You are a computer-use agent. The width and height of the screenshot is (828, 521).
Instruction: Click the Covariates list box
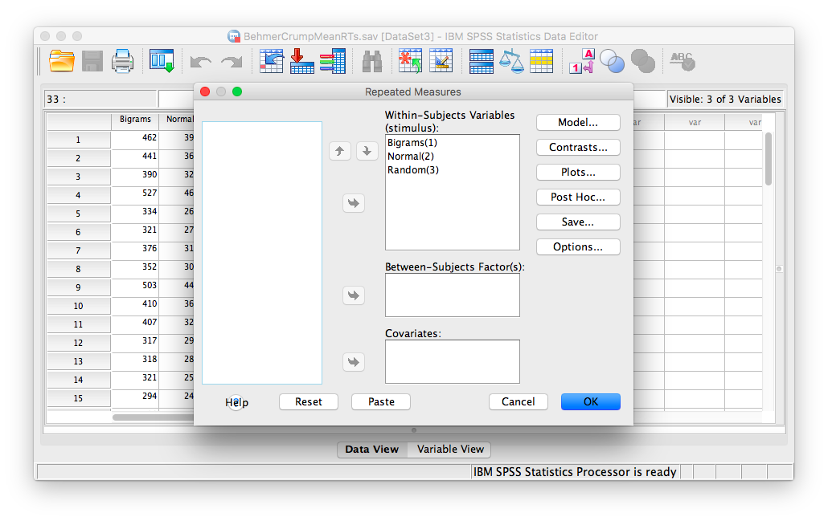click(453, 362)
